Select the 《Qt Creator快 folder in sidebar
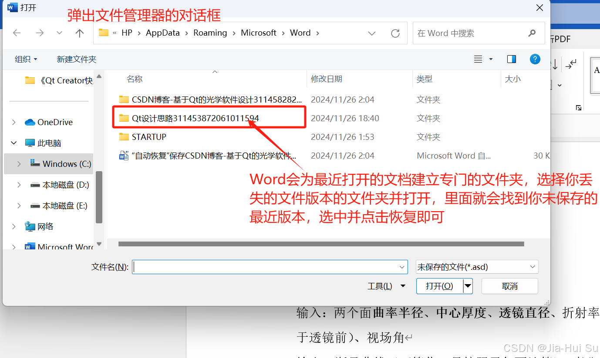The image size is (600, 358). click(59, 80)
